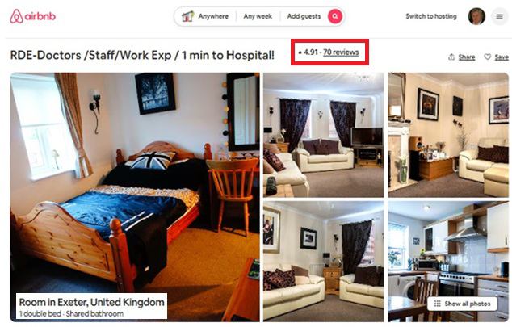Image resolution: width=512 pixels, height=327 pixels.
Task: Open the kitchen photo thumbnail
Action: [448, 262]
